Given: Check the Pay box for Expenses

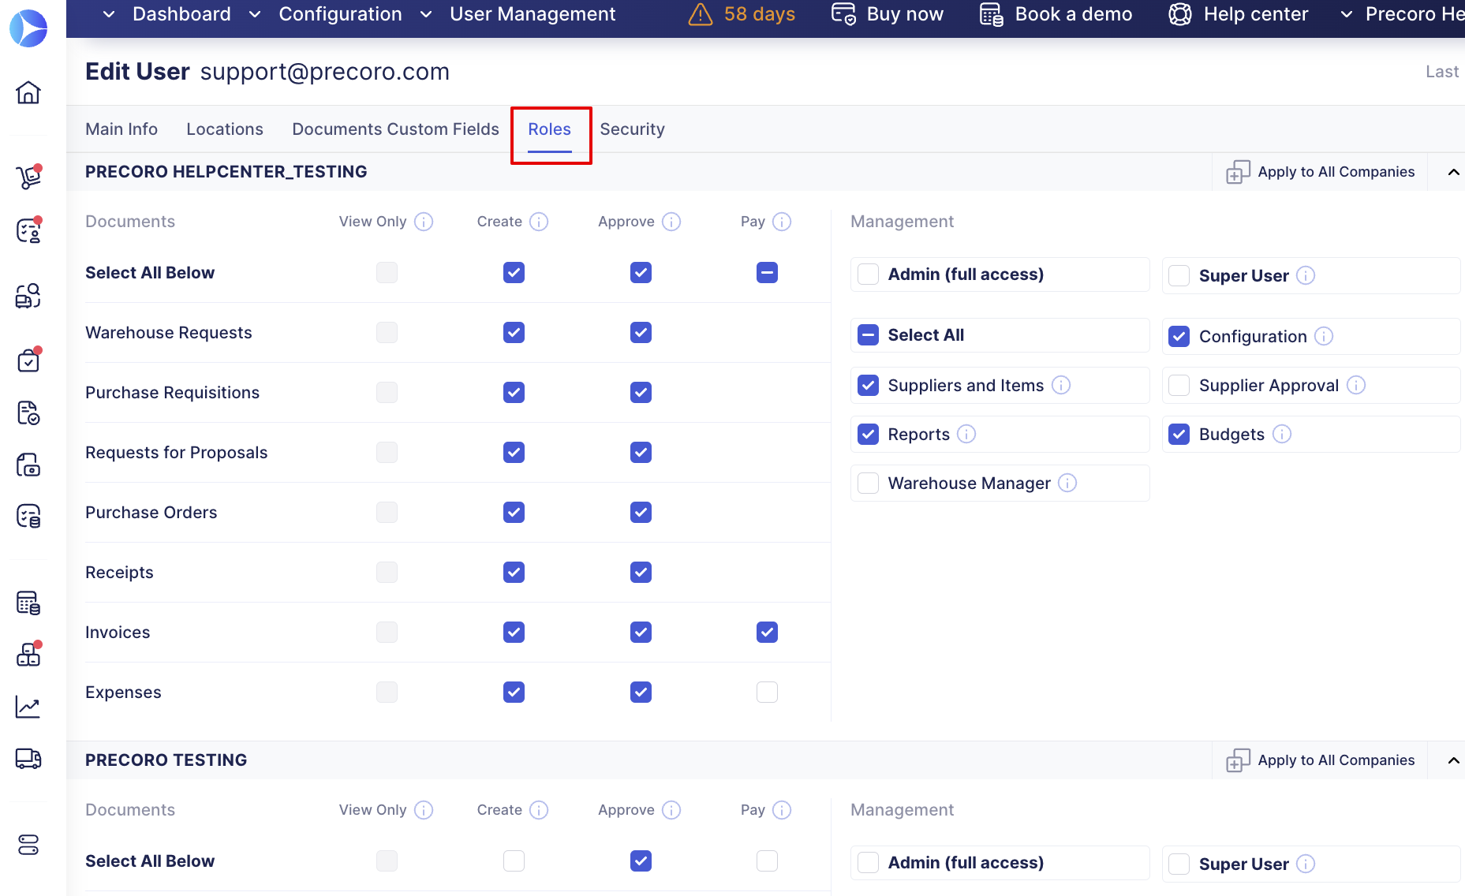Looking at the screenshot, I should tap(767, 692).
